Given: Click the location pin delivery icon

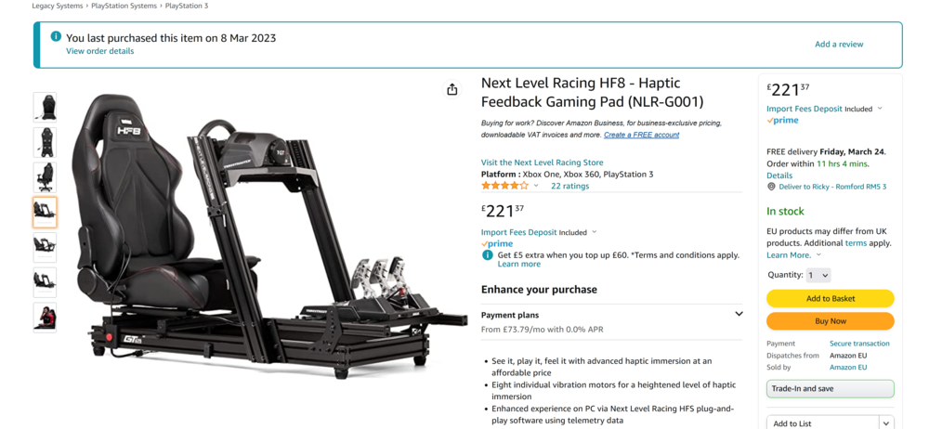Looking at the screenshot, I should tap(771, 187).
